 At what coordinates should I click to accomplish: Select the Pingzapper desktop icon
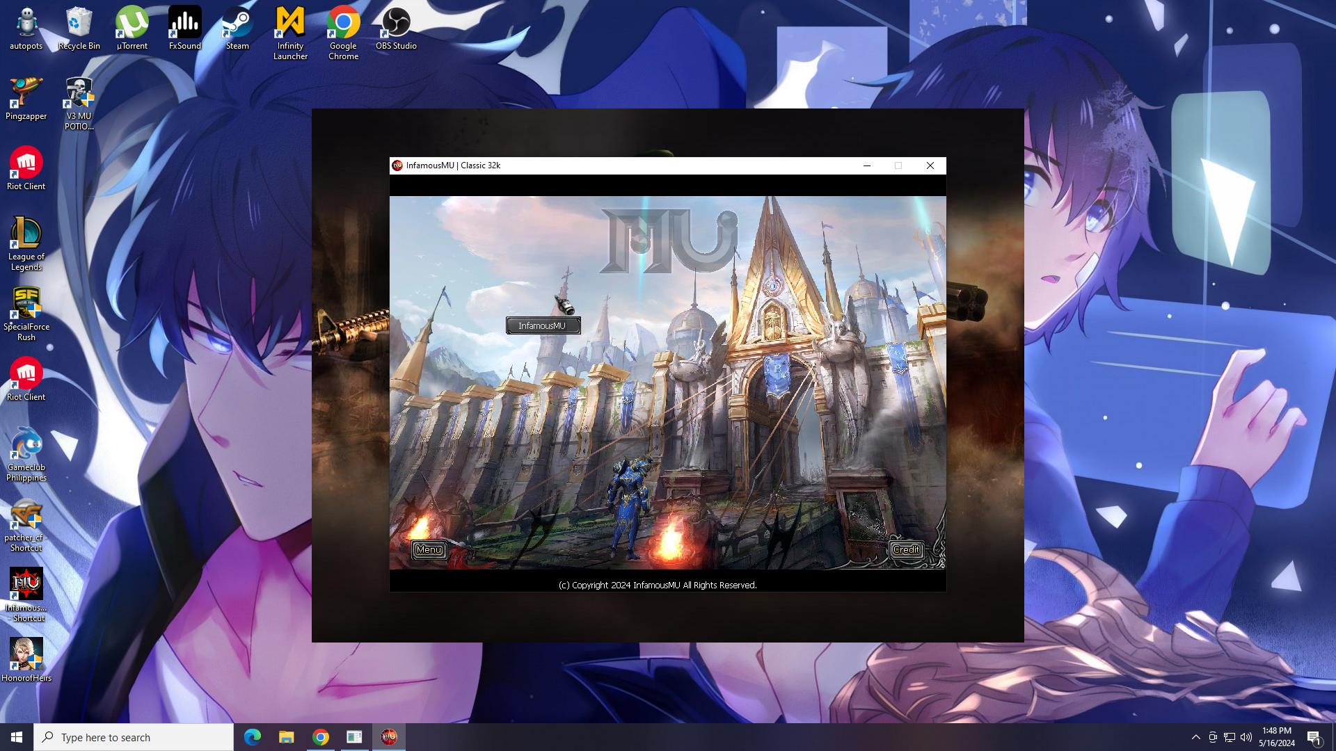coord(26,99)
